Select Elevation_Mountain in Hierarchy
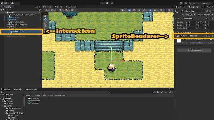The width and height of the screenshot is (214, 120). click(x=19, y=24)
